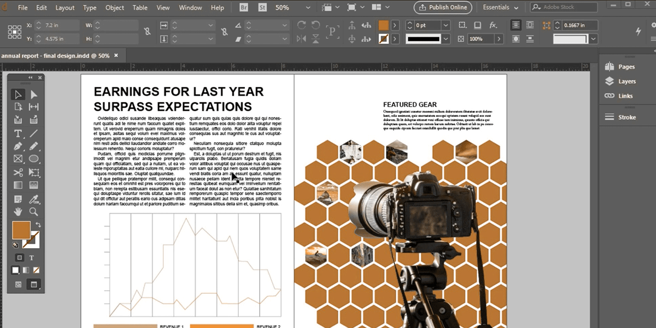Click the orange fill color swatch in toolbox

(21, 230)
